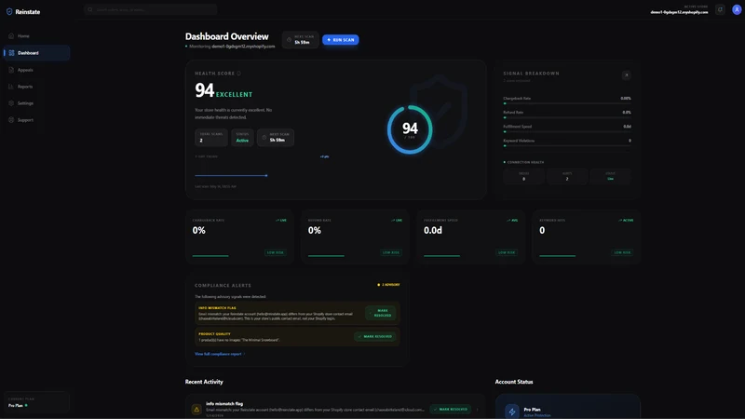This screenshot has width=745, height=419.
Task: Open the Reports sidebar item
Action: pos(37,87)
